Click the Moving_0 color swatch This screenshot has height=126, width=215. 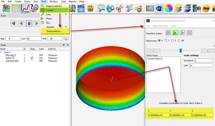coord(41,55)
